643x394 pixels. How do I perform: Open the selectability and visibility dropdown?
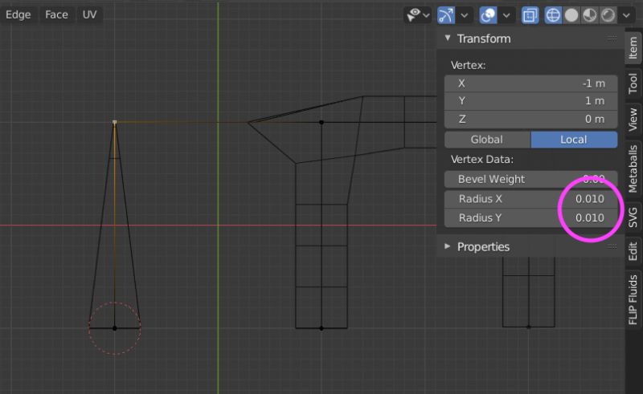pos(418,15)
